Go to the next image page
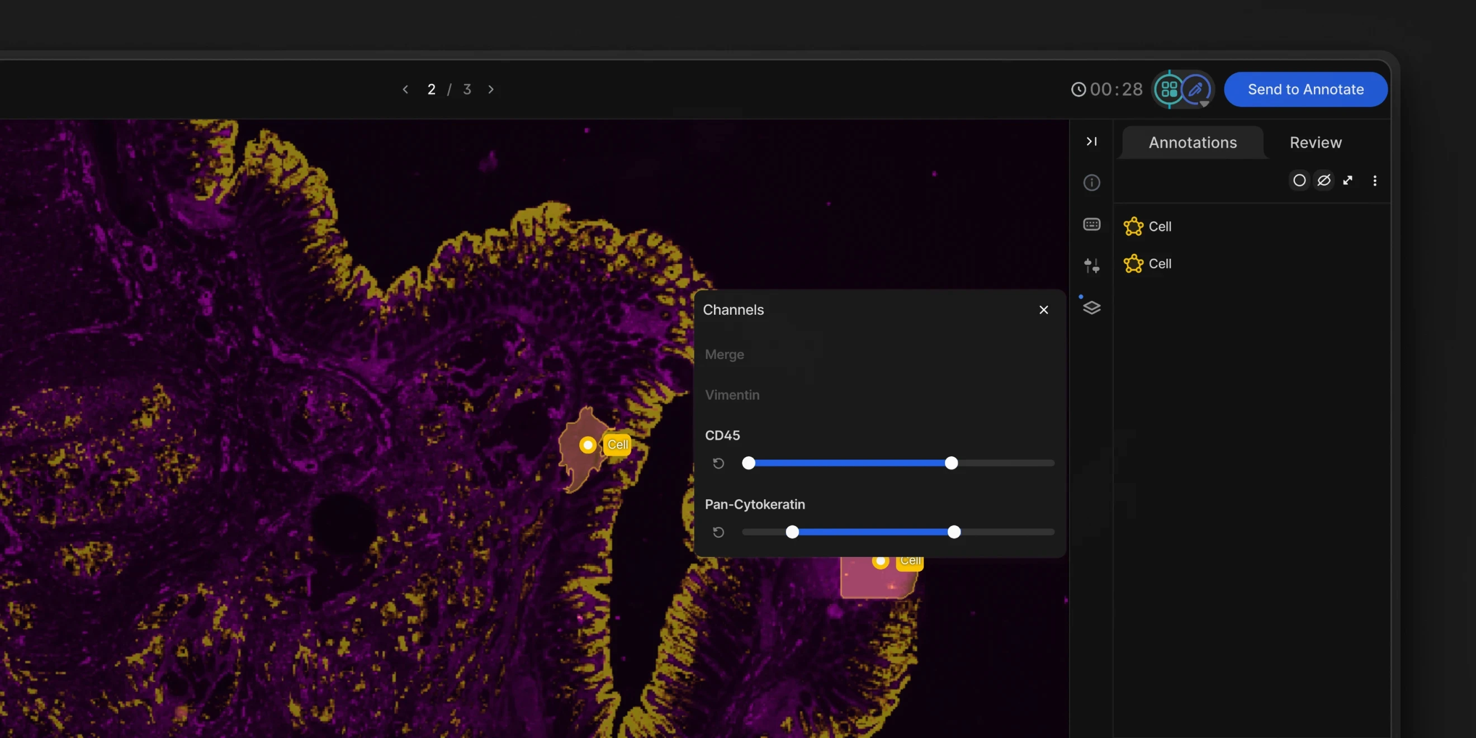This screenshot has height=738, width=1476. tap(491, 89)
